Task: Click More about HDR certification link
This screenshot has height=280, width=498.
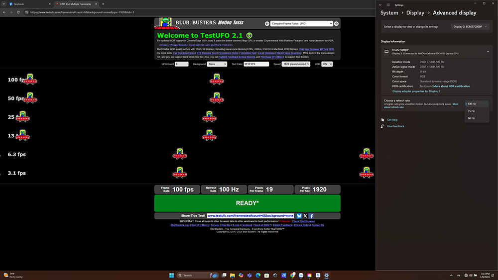Action: pyautogui.click(x=451, y=86)
